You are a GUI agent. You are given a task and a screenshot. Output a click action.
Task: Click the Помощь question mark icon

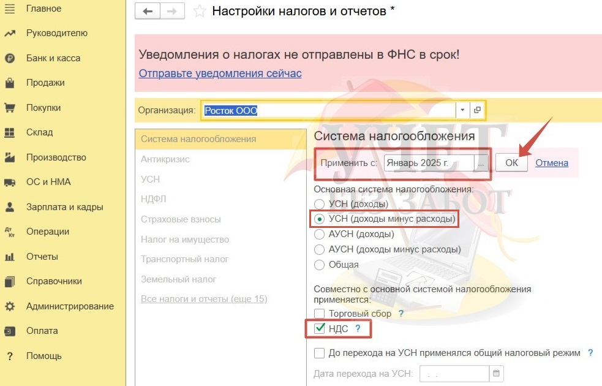[10, 356]
